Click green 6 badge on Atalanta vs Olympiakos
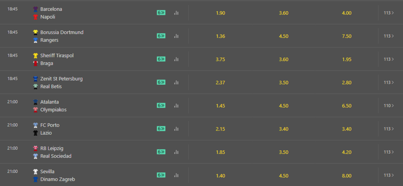Screen dimensions: 403x186 coord(161,106)
